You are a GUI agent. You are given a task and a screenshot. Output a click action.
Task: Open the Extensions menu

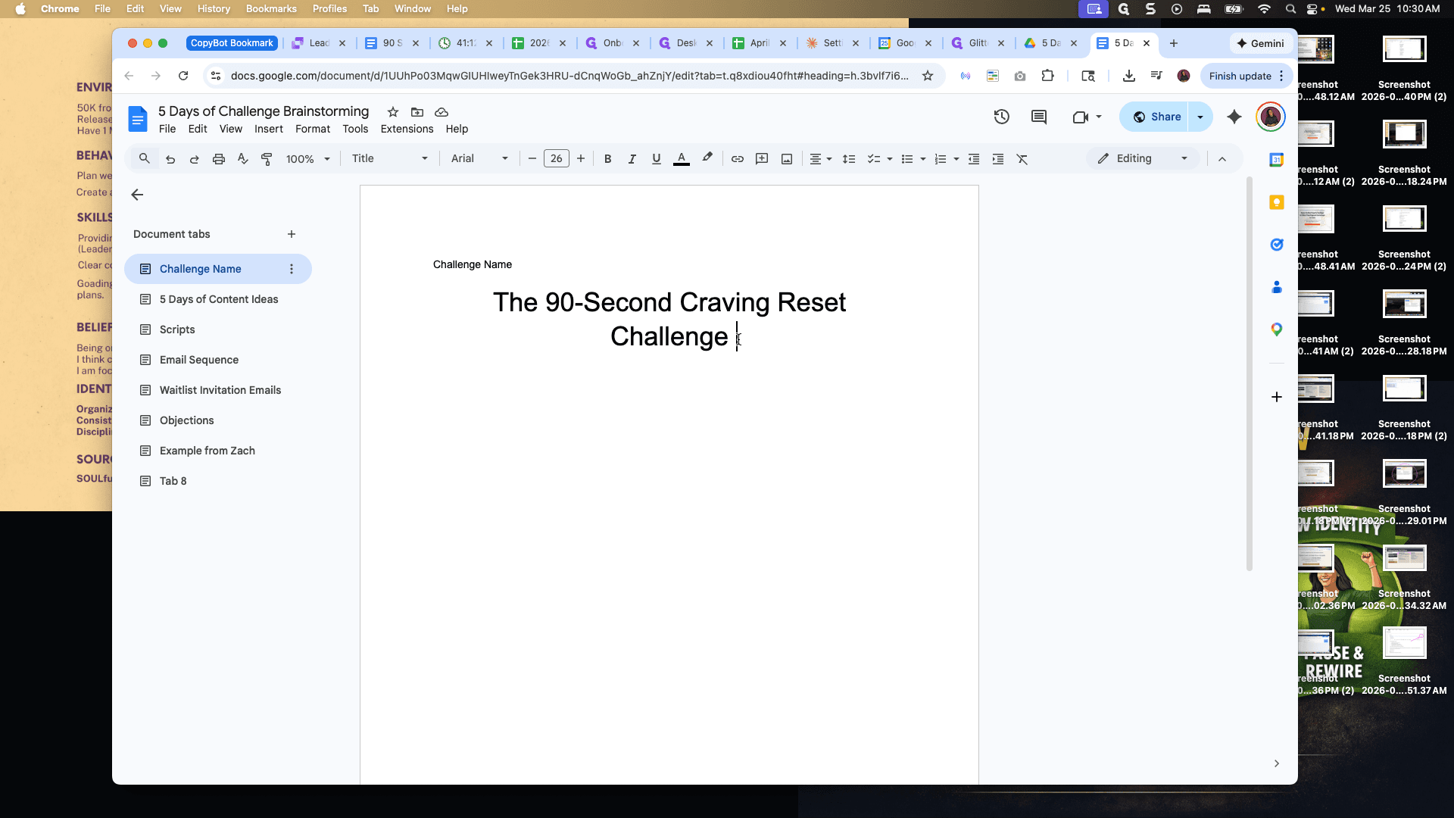click(407, 129)
